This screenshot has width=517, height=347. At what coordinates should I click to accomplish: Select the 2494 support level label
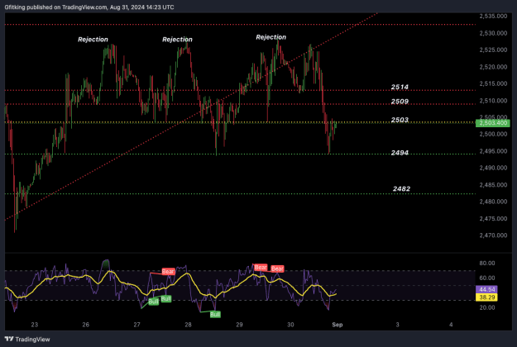(400, 153)
